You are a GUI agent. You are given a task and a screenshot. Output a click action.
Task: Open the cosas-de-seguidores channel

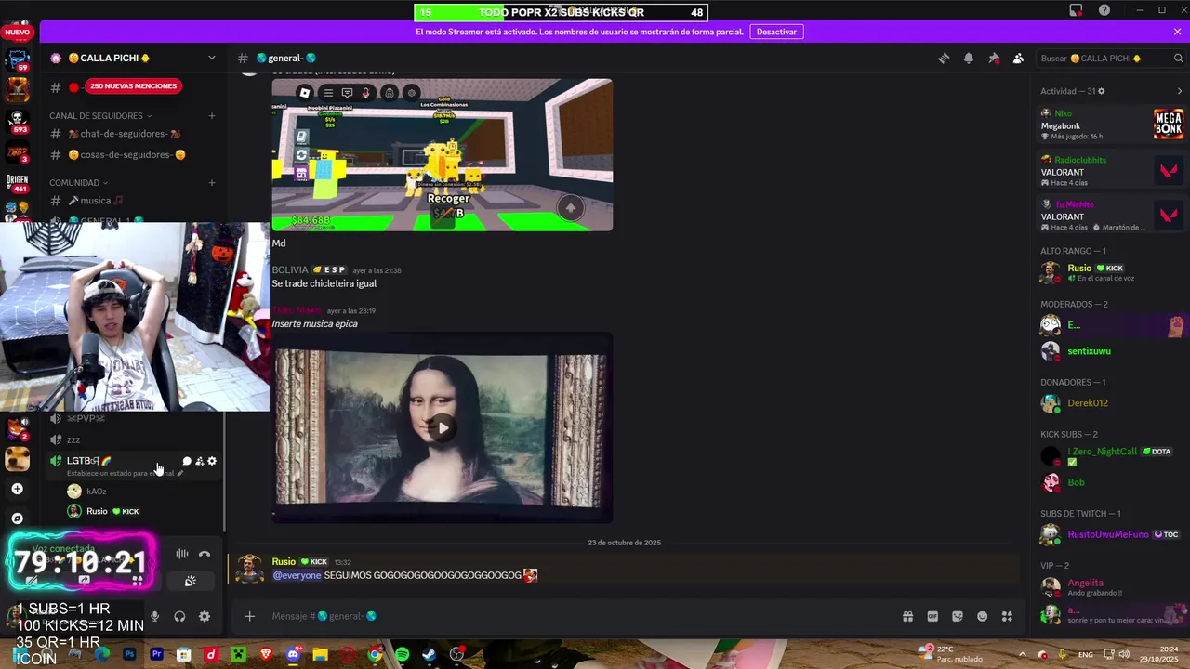(132, 155)
